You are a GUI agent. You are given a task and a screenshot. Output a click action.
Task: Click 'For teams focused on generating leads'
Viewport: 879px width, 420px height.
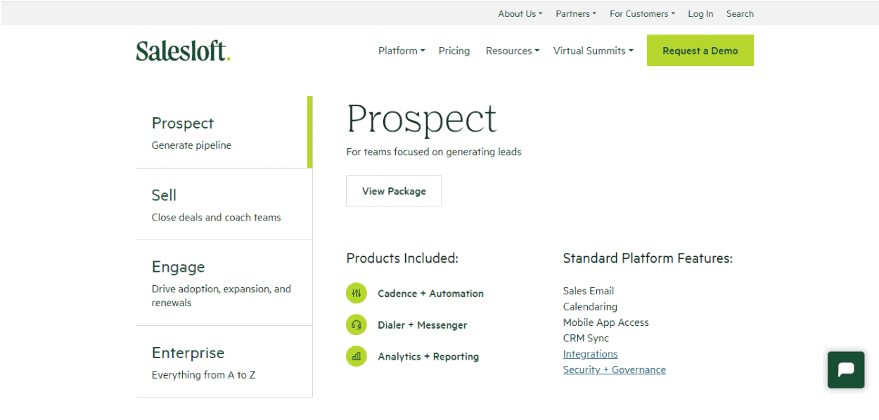tap(434, 152)
